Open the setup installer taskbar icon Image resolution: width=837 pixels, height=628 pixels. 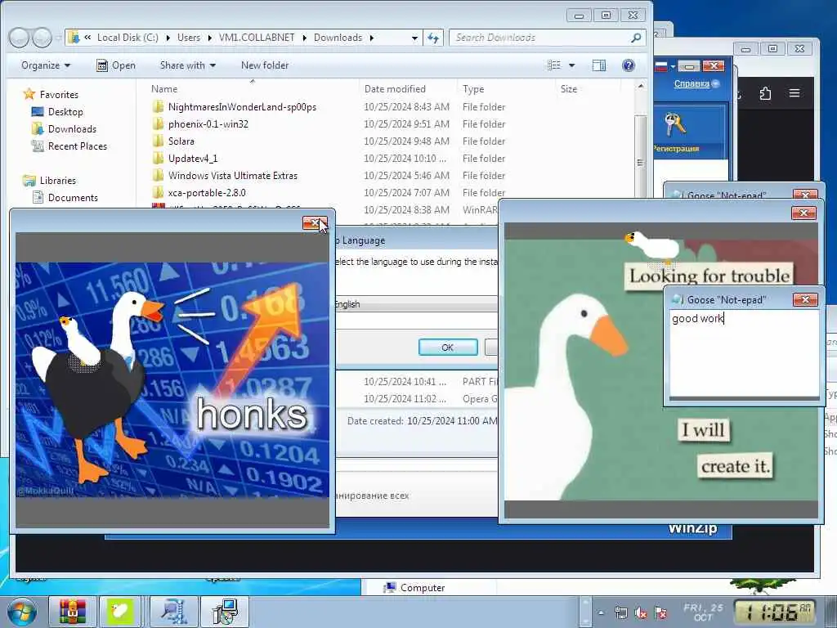(224, 612)
